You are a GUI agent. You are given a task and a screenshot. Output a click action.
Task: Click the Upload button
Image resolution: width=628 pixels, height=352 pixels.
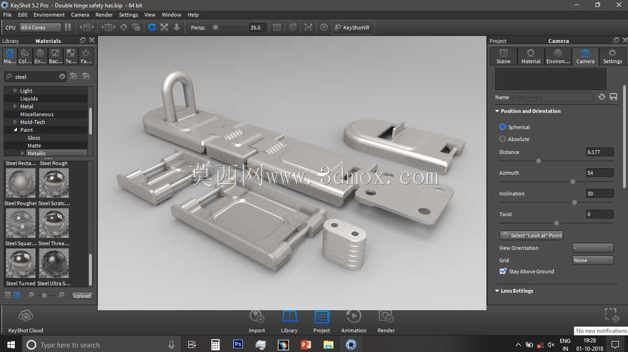(x=82, y=295)
